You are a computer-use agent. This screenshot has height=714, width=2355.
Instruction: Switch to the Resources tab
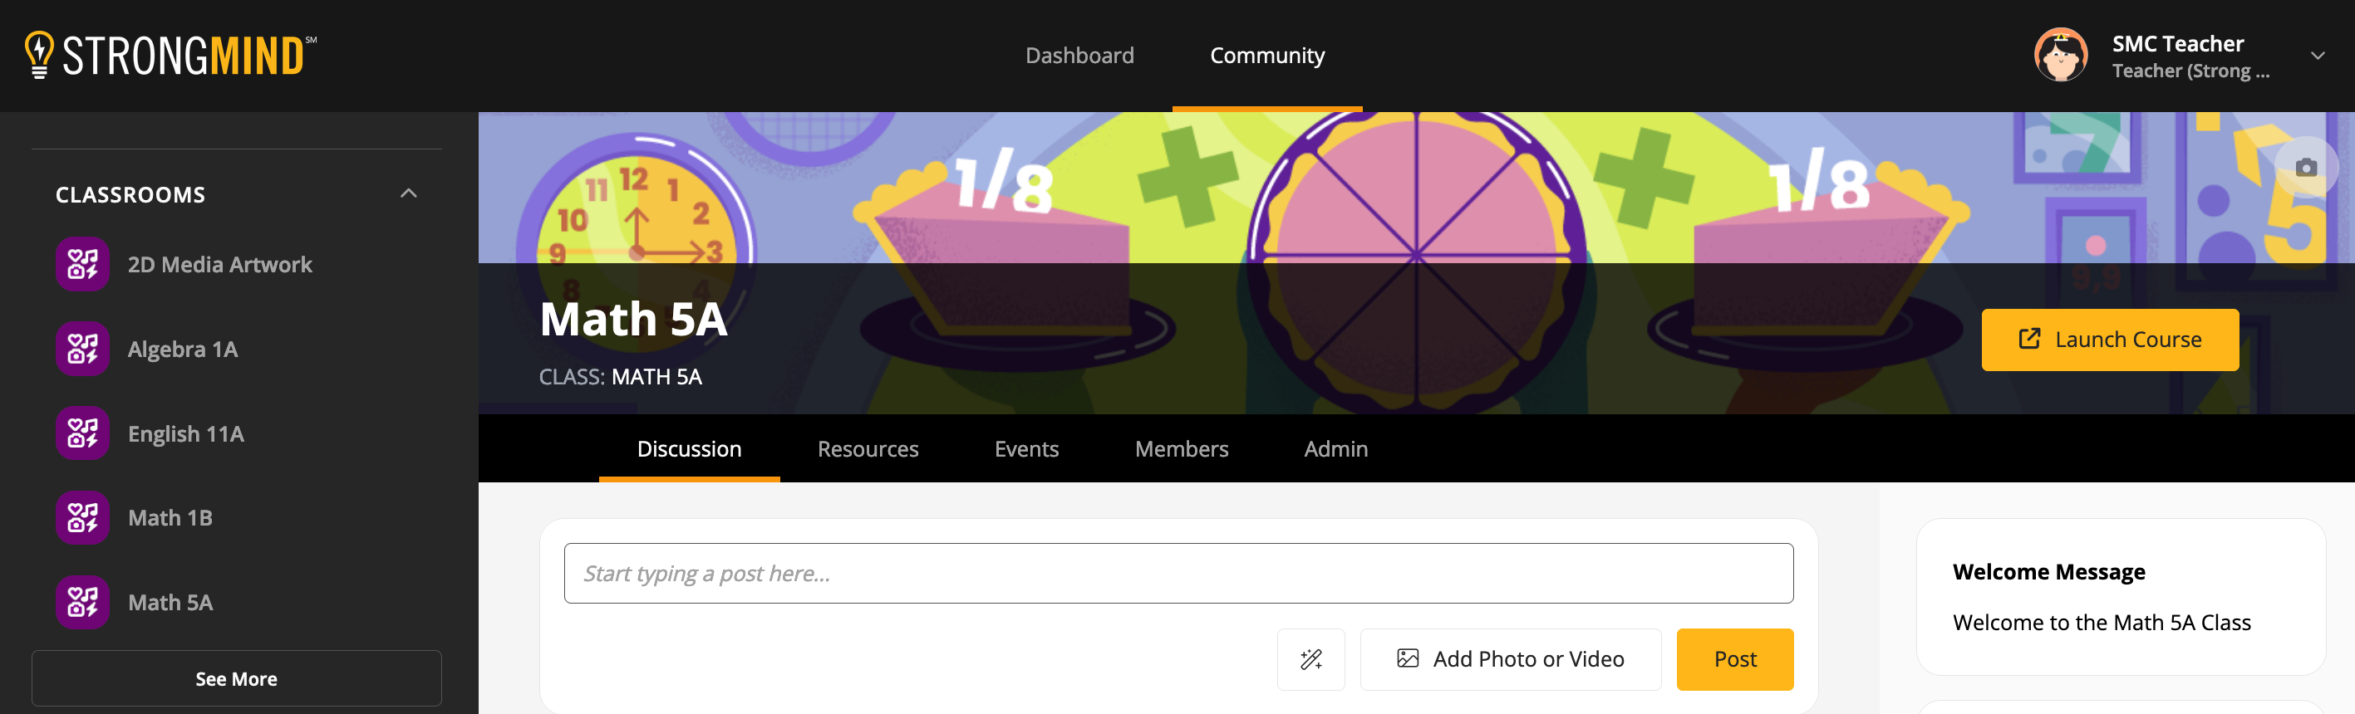tap(867, 449)
